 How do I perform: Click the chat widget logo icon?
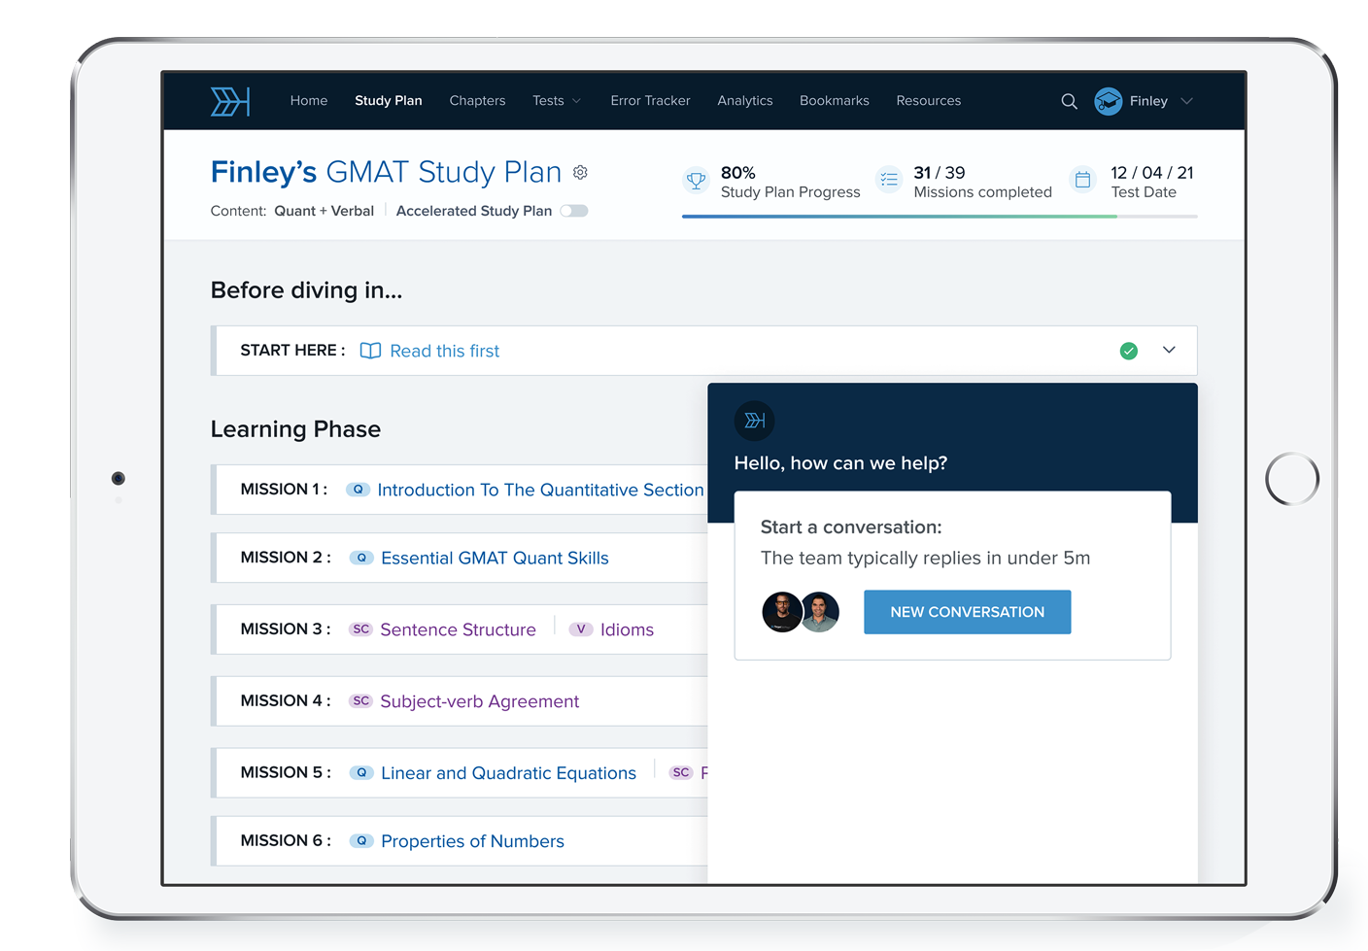tap(755, 421)
